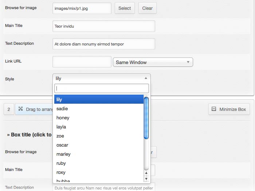Click the drag-to-arrange move icon
255x191 pixels.
coord(21,109)
